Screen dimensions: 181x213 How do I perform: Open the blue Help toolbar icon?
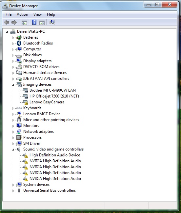point(34,22)
